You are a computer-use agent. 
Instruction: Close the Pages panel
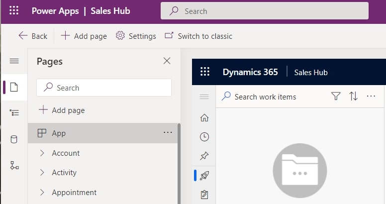click(167, 61)
